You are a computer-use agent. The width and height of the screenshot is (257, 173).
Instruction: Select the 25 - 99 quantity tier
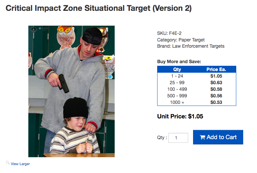(x=177, y=83)
